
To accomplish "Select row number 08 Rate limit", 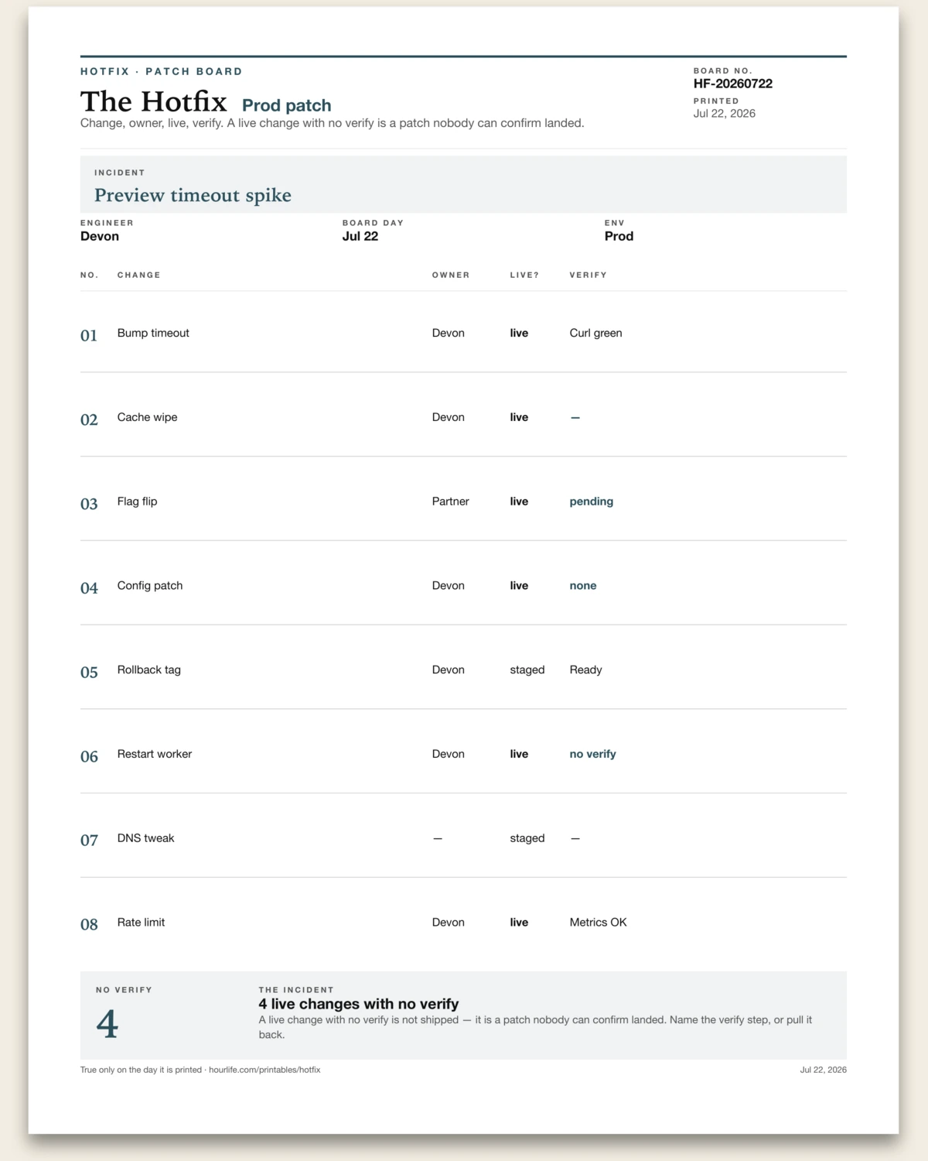I will coord(463,923).
